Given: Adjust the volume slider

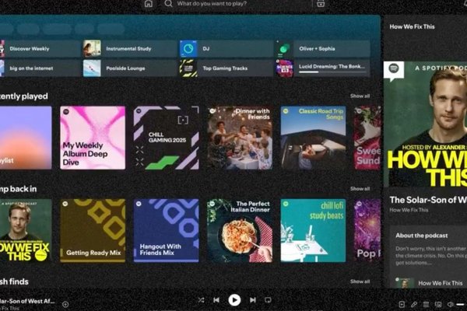Looking at the screenshot, I should pos(462,304).
